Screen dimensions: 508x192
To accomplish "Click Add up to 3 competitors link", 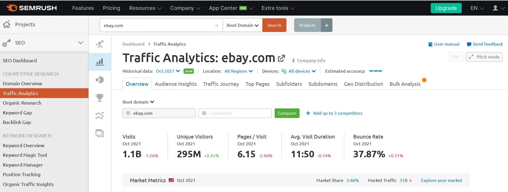I will point(337,113).
